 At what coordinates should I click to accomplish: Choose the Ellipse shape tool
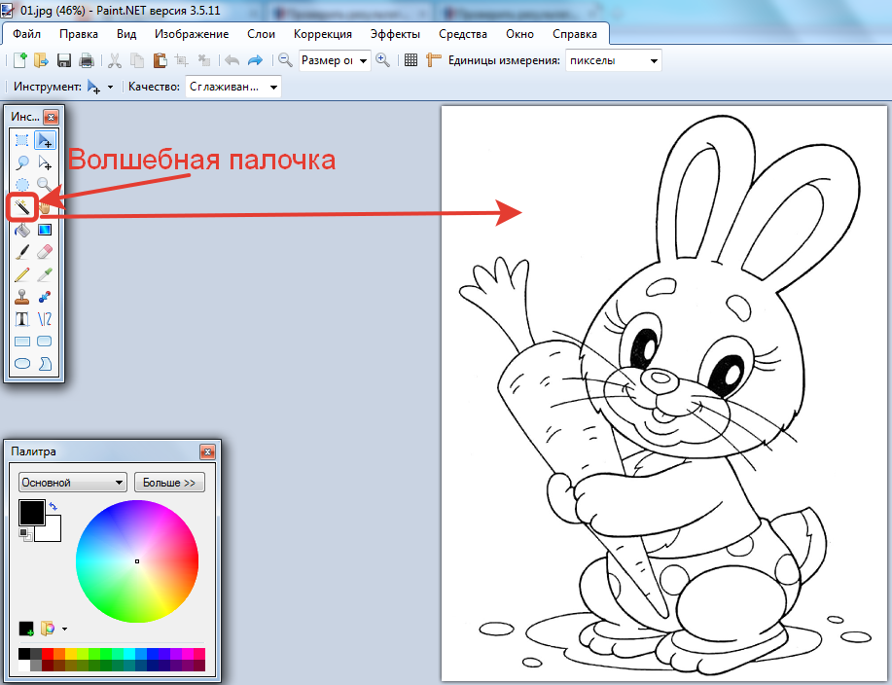tap(21, 363)
